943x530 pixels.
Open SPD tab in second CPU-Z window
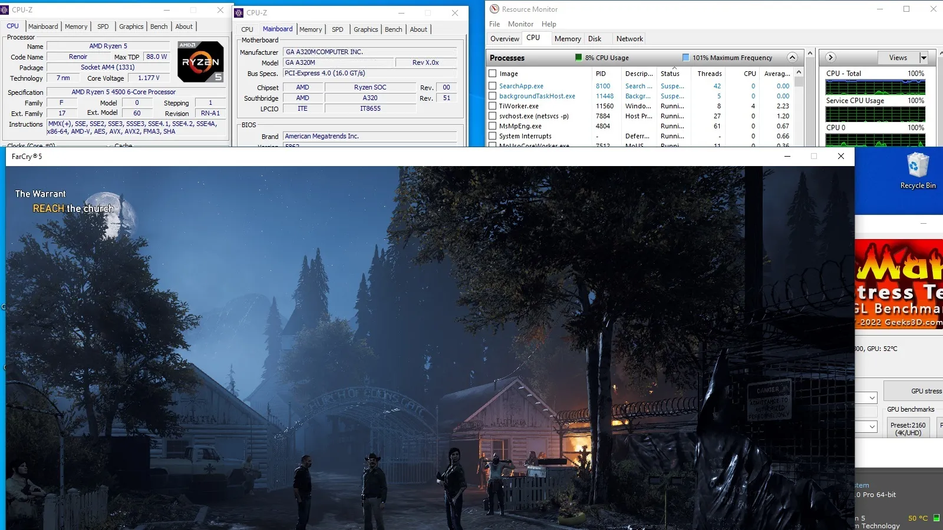(338, 29)
